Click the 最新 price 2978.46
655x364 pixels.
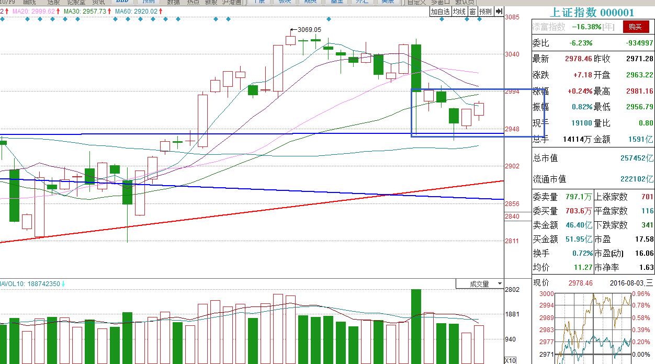(579, 59)
